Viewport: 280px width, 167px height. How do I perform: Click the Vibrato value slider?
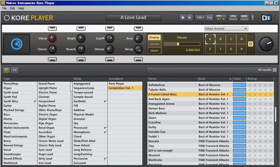[x=182, y=44]
